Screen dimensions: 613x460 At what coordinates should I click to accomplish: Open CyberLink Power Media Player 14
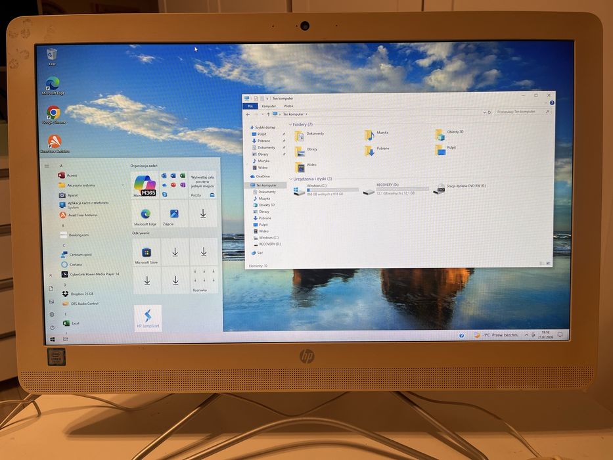[90, 274]
